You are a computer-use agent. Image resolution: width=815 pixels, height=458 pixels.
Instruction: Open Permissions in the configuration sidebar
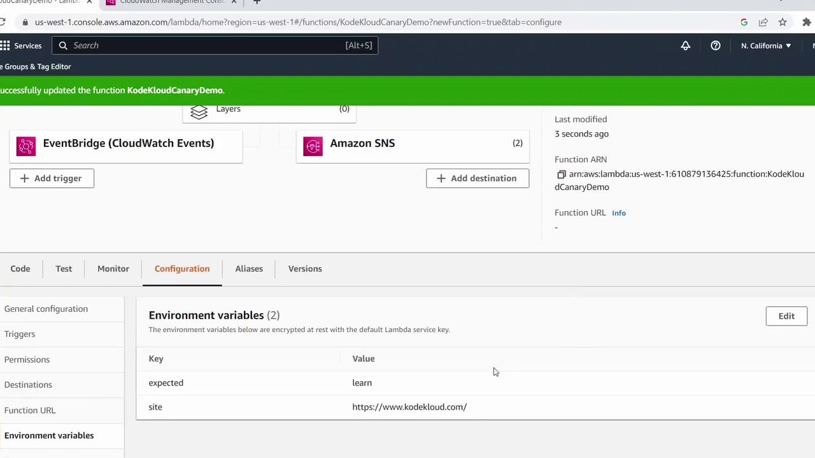27,360
